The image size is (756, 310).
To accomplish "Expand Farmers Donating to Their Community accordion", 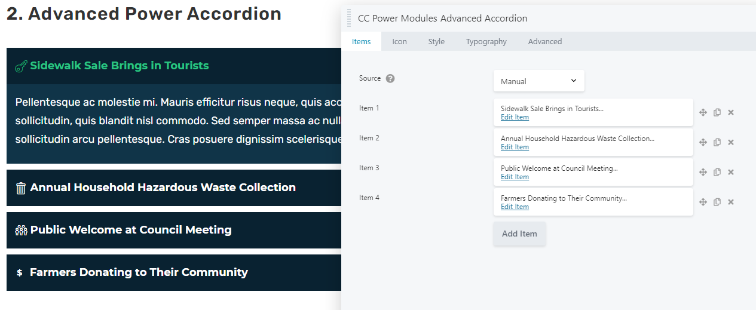I will tap(174, 272).
